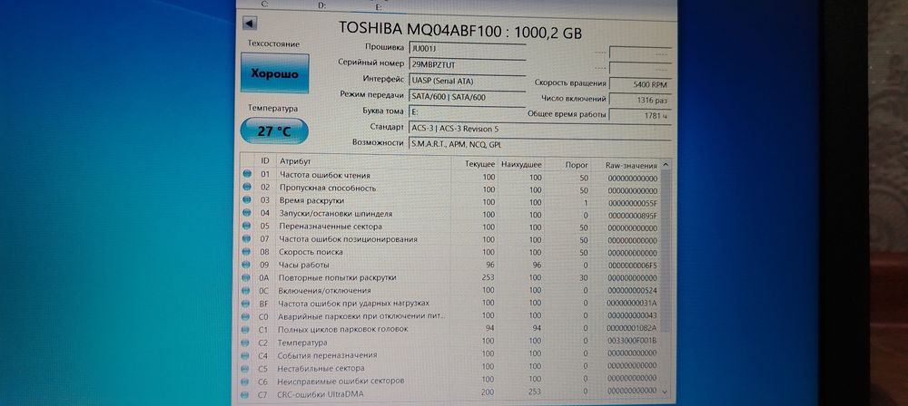Select the row Время раскрутки
Viewport: 908px width, 406px height.
(x=450, y=201)
